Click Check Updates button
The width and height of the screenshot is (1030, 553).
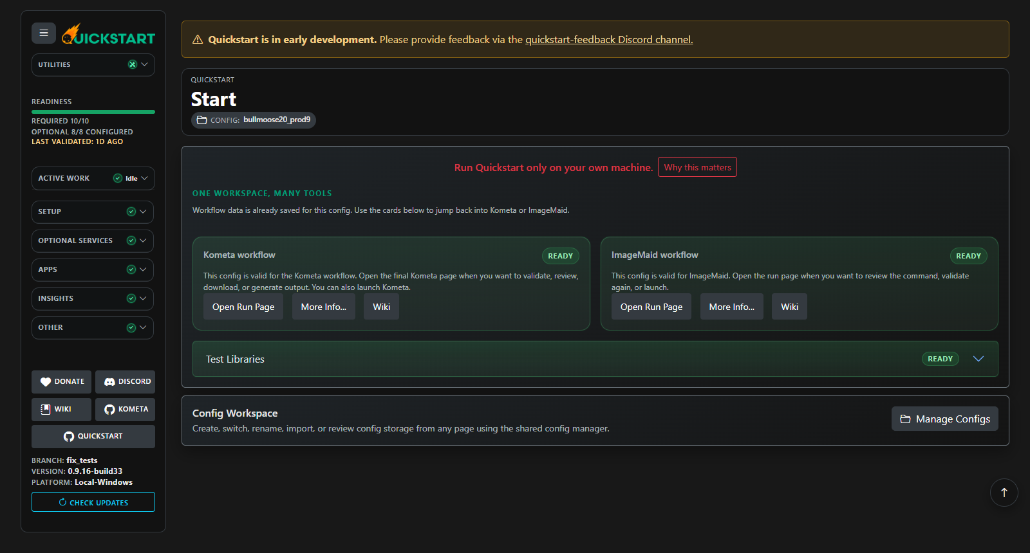click(93, 502)
